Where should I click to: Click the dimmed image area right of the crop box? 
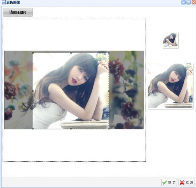126,90
